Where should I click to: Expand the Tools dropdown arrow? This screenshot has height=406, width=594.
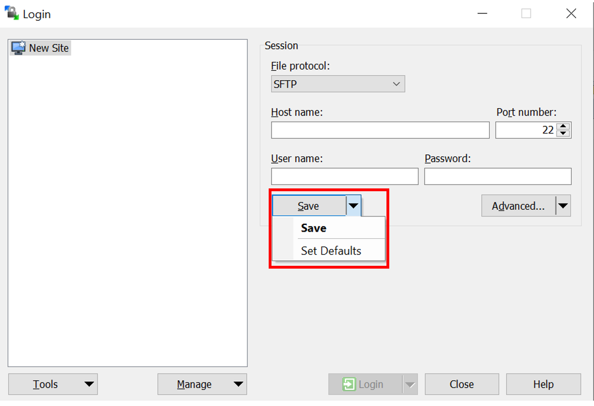(89, 384)
